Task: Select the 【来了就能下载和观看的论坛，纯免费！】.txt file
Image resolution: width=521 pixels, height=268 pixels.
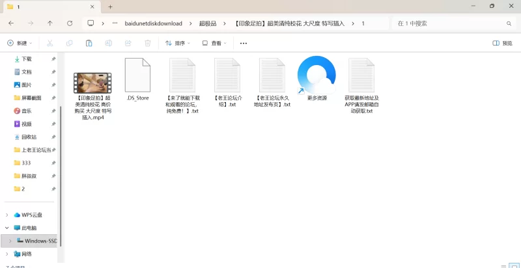Action: pos(182,86)
